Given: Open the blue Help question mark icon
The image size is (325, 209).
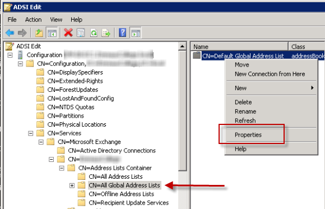Looking at the screenshot, I should point(123,32).
